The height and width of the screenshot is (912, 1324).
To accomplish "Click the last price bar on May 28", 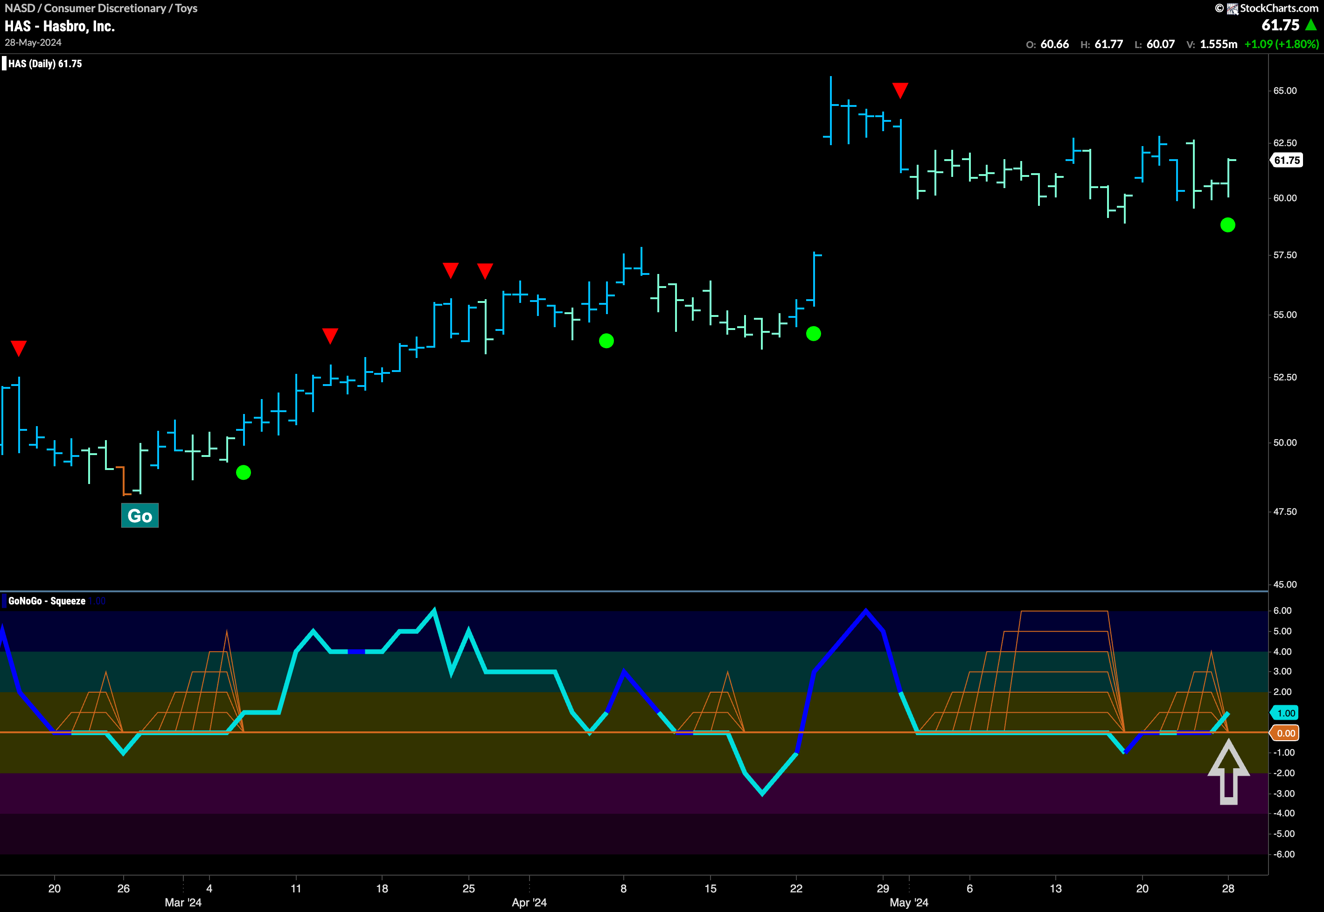I will tap(1228, 178).
